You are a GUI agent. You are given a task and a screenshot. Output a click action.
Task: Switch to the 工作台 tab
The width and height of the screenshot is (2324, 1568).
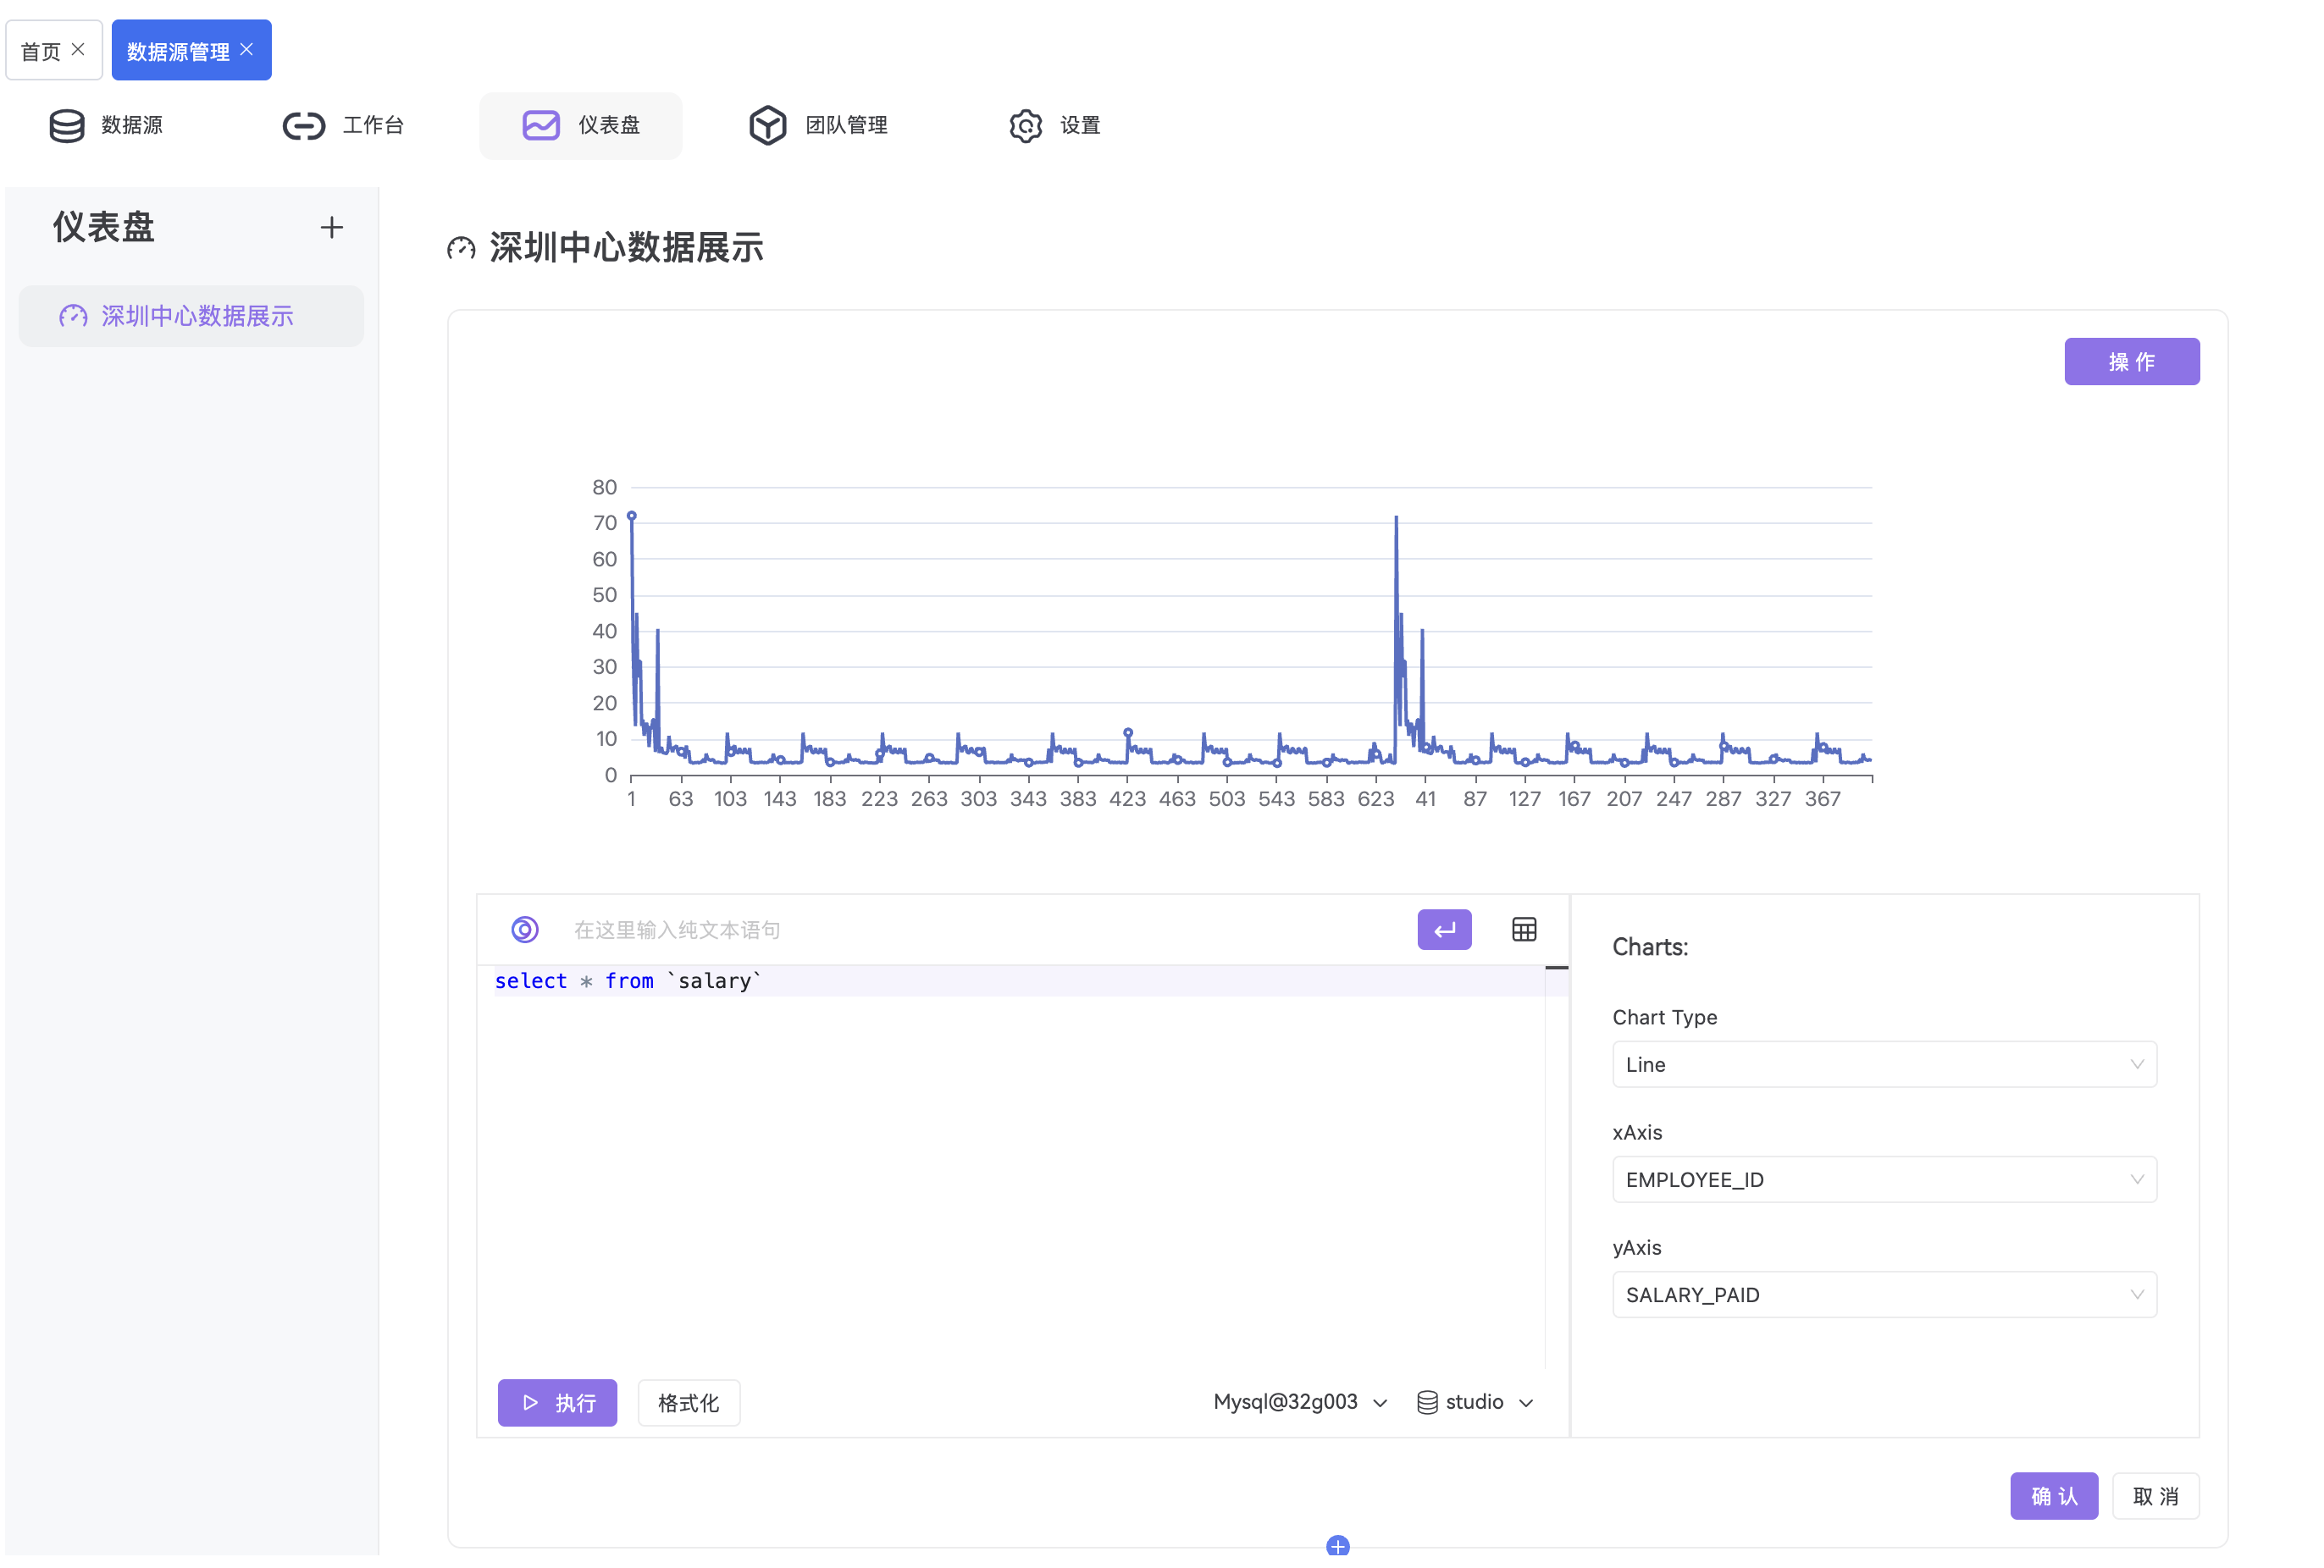pos(343,126)
